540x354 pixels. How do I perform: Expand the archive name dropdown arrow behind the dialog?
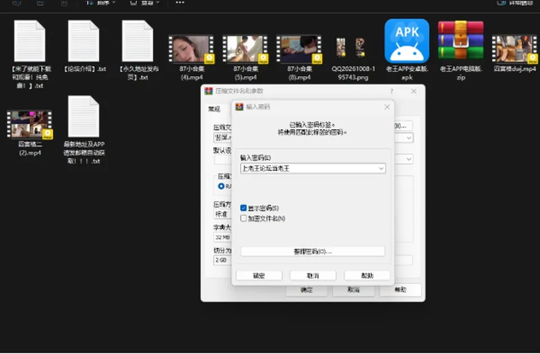[408, 138]
